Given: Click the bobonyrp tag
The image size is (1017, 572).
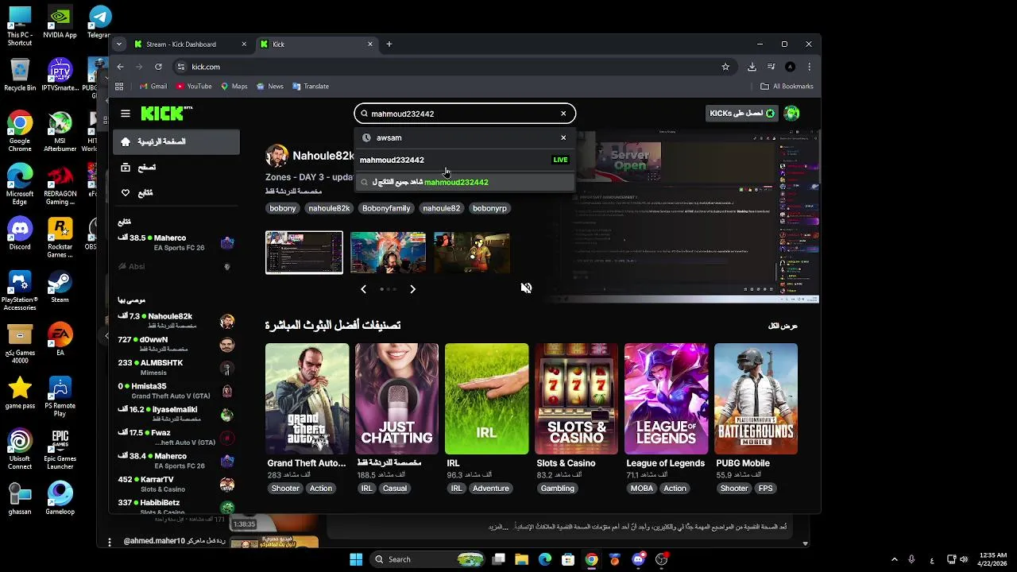Looking at the screenshot, I should coord(489,208).
